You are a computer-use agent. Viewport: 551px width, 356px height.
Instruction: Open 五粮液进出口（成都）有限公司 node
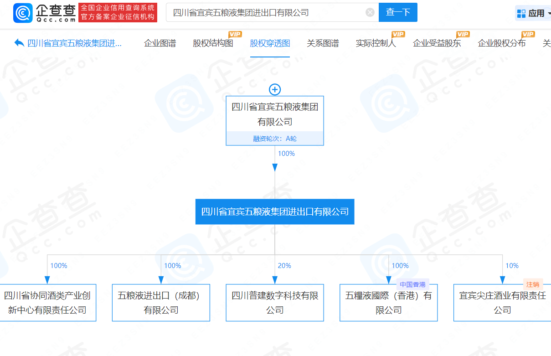(161, 303)
